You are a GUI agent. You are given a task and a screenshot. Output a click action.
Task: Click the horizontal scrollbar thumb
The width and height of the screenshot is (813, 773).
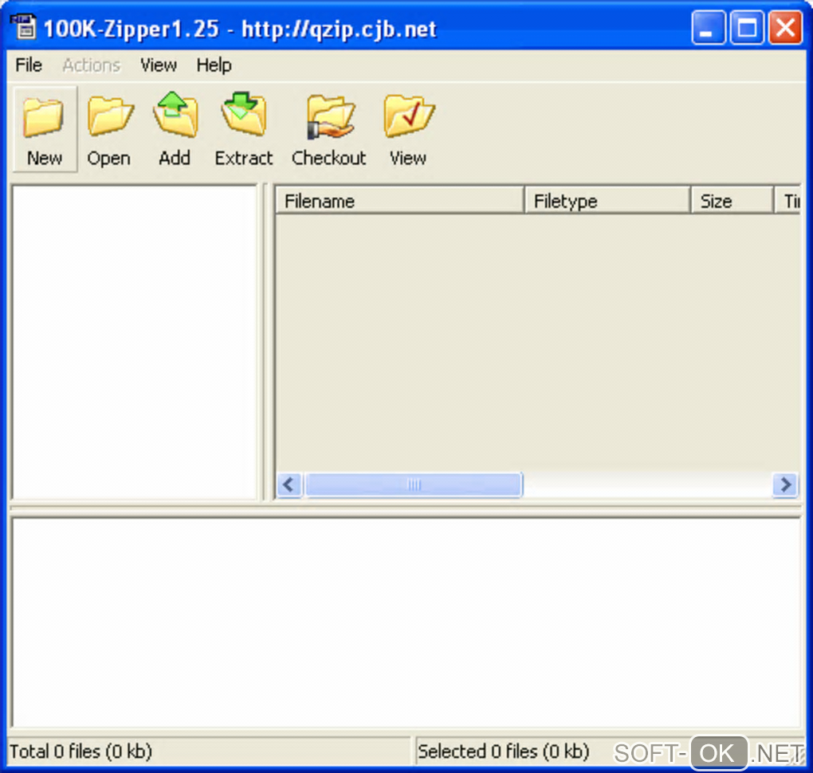click(413, 485)
